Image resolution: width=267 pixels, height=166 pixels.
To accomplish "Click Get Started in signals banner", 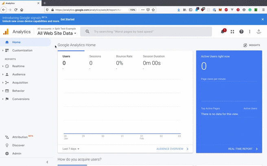I will pyautogui.click(x=68, y=19).
